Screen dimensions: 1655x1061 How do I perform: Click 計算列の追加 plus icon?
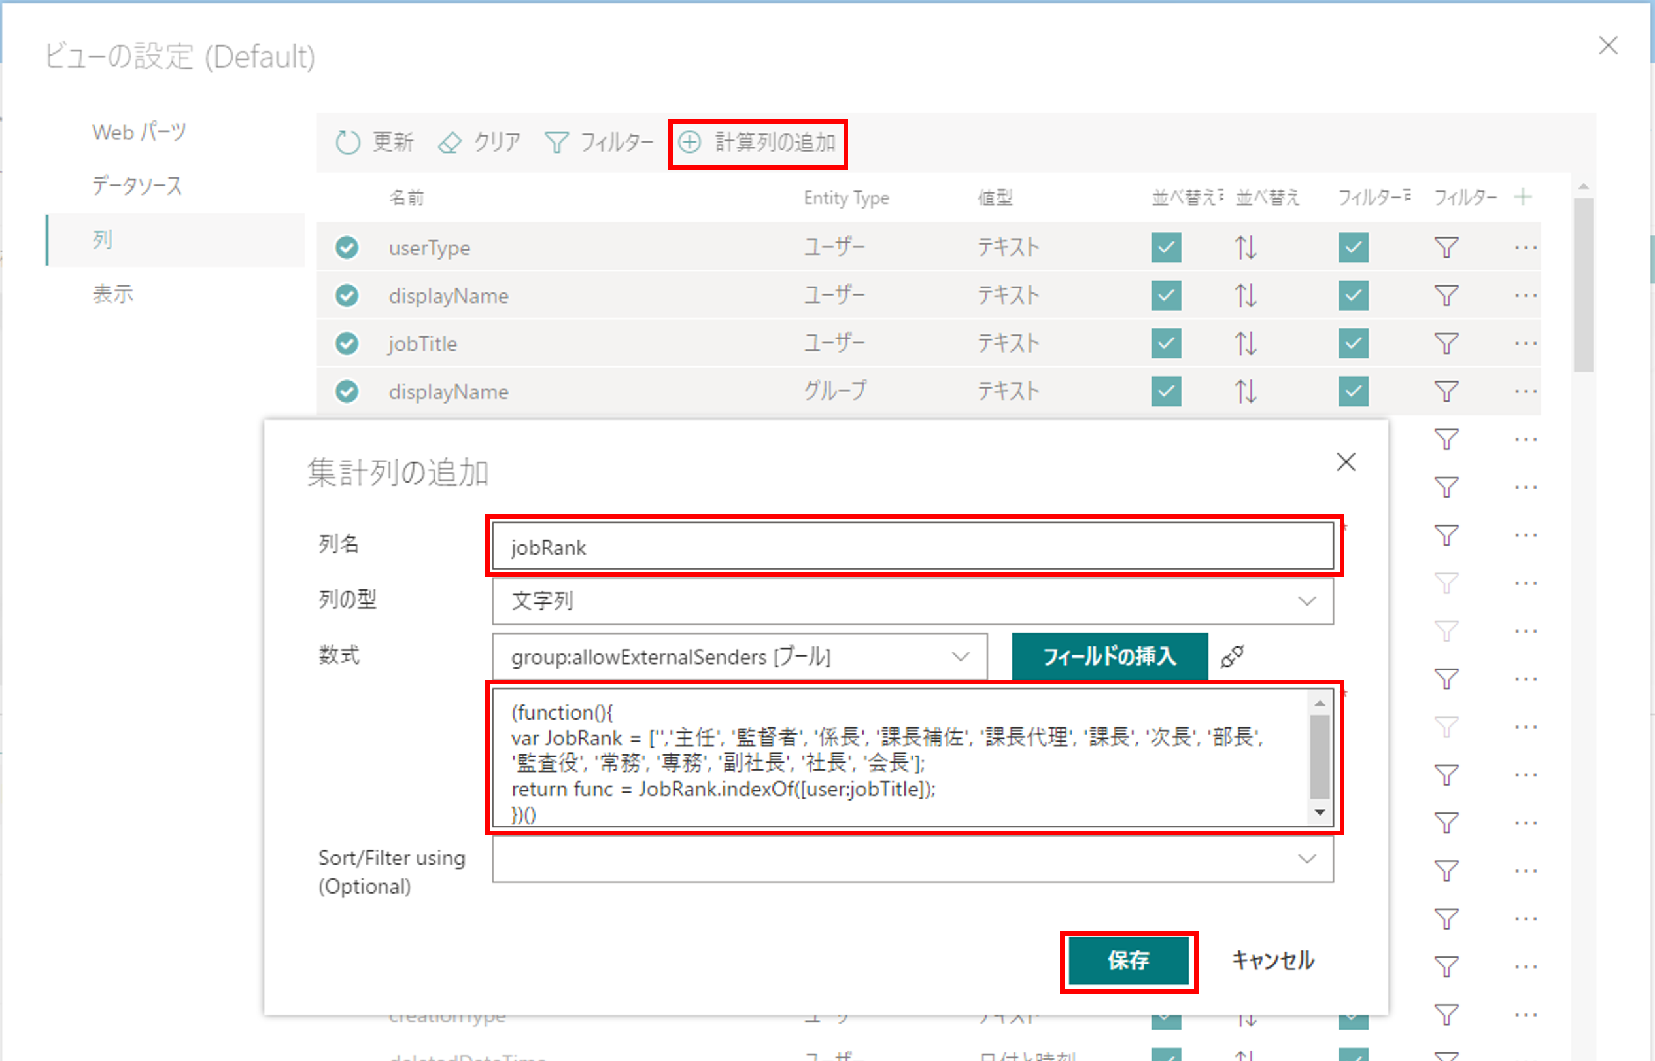(x=689, y=143)
